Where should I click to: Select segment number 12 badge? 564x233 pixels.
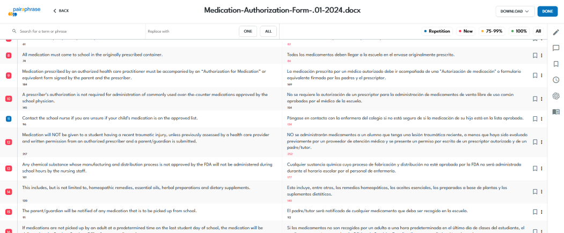coord(9,142)
